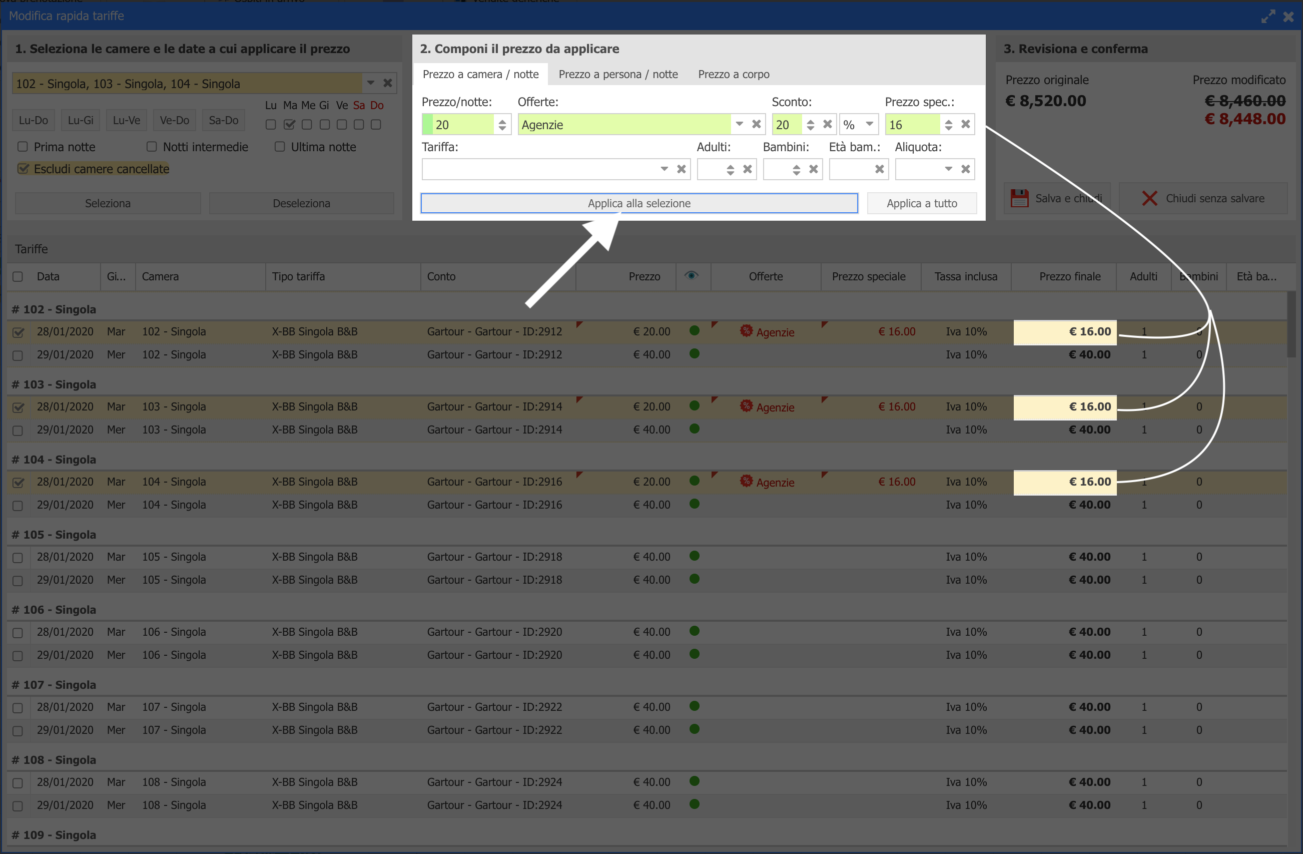Click green status dot for 28/01/2020 102 Singola
The width and height of the screenshot is (1303, 854).
694,330
